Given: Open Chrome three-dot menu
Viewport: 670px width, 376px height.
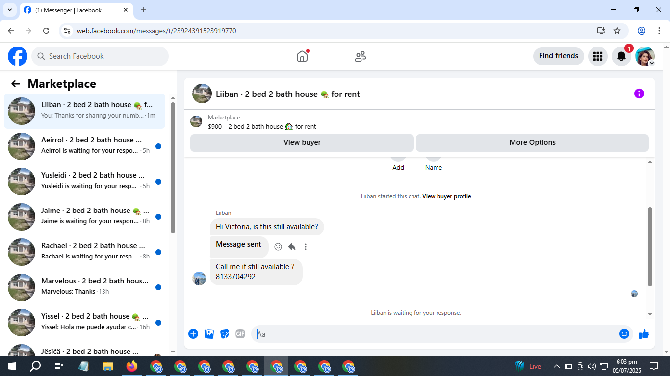Looking at the screenshot, I should pos(659,31).
